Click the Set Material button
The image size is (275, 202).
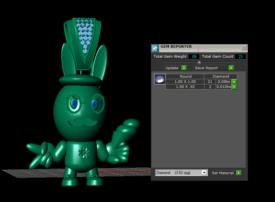(223, 173)
